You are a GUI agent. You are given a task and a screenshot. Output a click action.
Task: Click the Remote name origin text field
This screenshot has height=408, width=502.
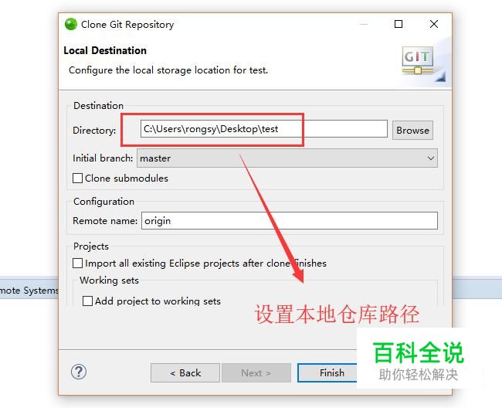click(x=290, y=221)
